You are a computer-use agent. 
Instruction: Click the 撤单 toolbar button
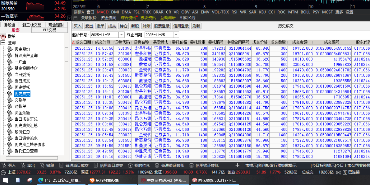[x=101, y=26]
